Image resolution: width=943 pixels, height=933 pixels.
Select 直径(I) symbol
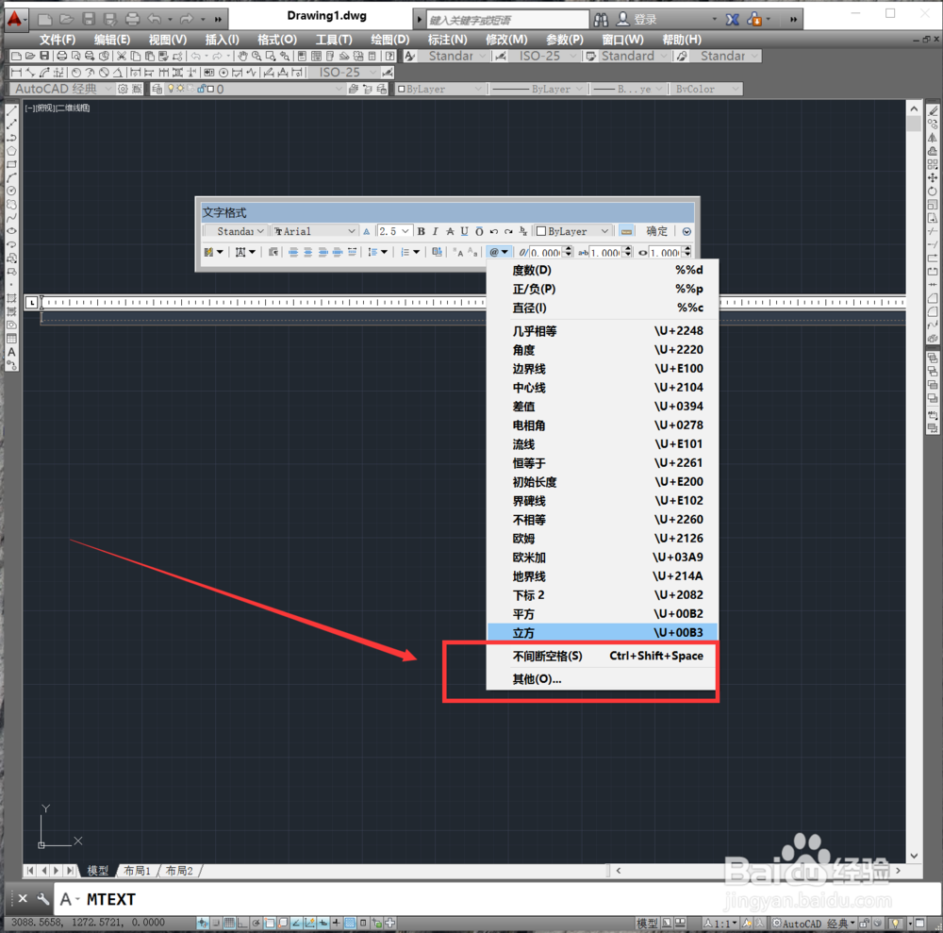click(602, 308)
